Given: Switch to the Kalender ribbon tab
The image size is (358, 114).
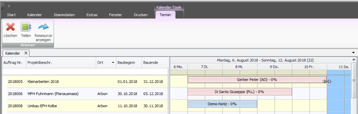Looking at the screenshot, I should click(34, 15).
